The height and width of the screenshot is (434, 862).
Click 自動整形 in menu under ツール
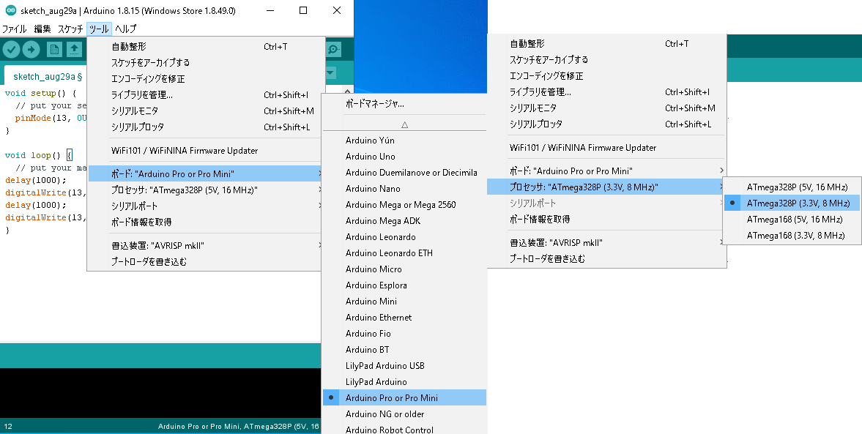point(206,47)
